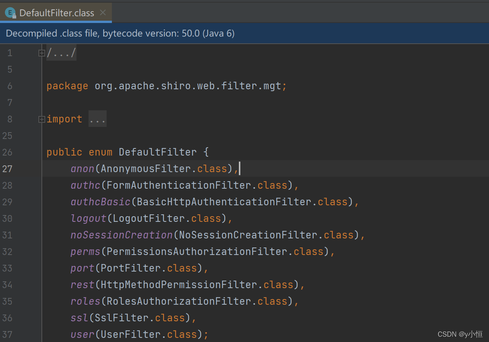Click the anon enum constant
Screen dimensions: 489x342
[83, 169]
